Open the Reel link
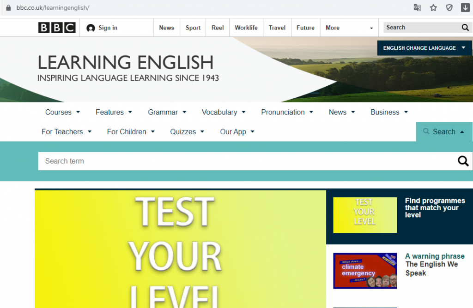Viewport: 473px width, 308px height. coord(218,28)
